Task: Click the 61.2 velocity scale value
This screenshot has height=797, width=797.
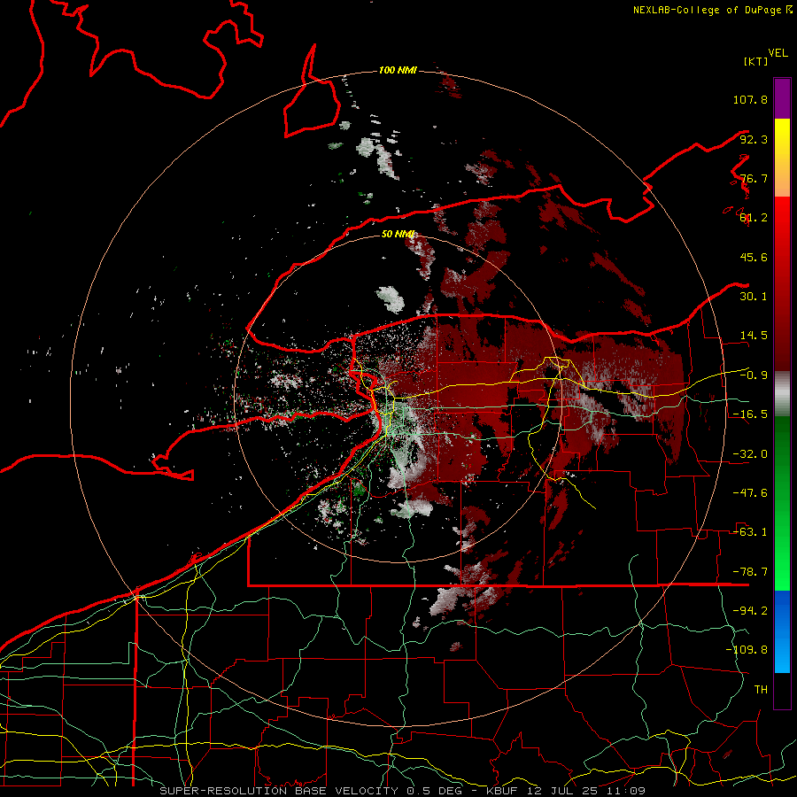Action: coord(754,218)
